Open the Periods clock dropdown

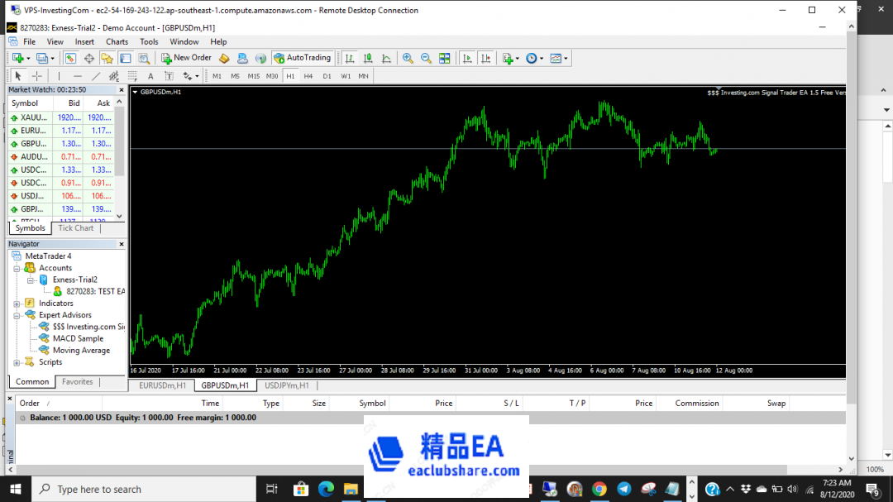coord(534,58)
